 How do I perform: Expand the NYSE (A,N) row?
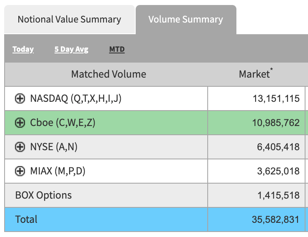pos(20,147)
